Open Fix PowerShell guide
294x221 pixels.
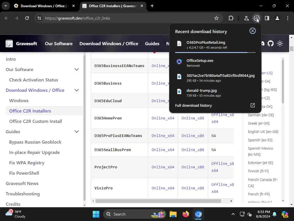tap(24, 173)
